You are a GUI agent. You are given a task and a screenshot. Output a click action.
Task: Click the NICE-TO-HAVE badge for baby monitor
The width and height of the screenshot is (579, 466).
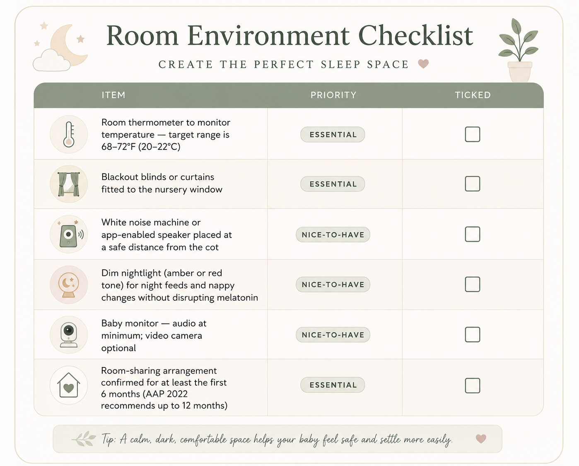click(x=333, y=335)
